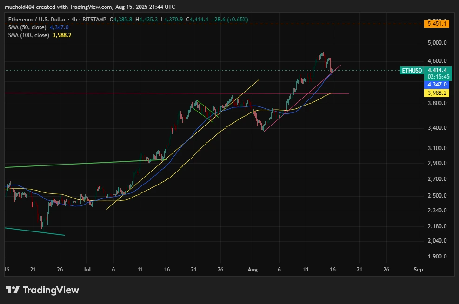This screenshot has height=304, width=459.
Task: Click the Ethereum / U.S. Dollar chart title
Action: click(x=36, y=20)
